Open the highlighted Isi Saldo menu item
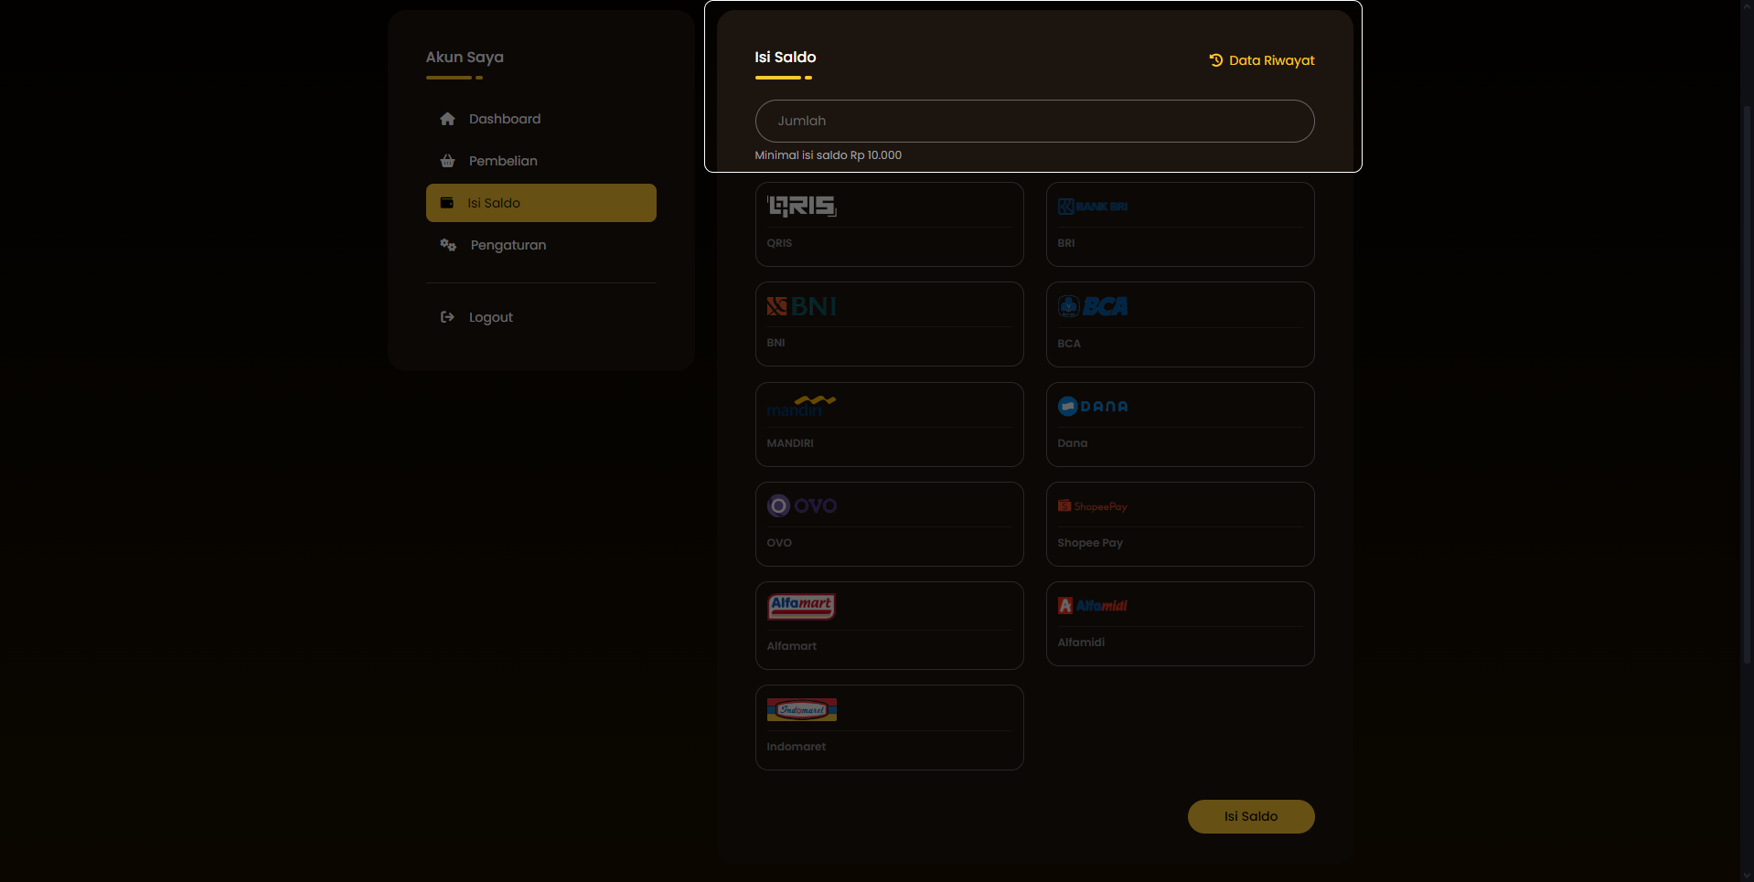This screenshot has width=1754, height=882. coord(541,203)
